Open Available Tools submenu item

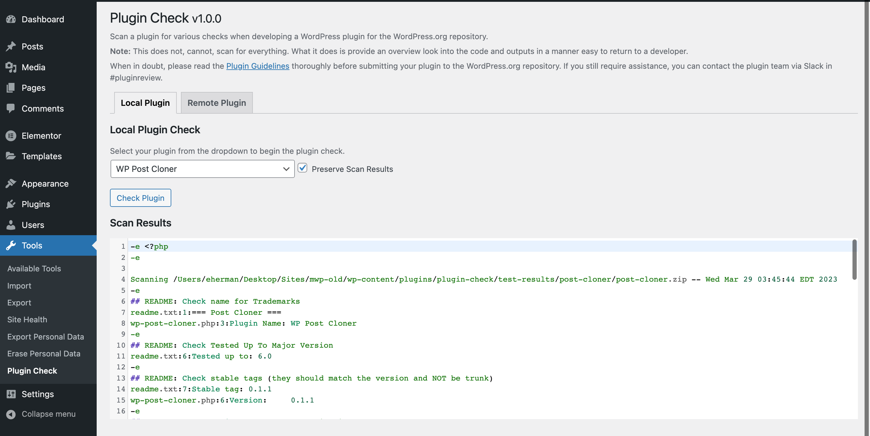tap(34, 268)
